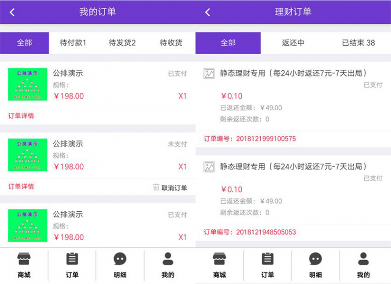Open 明细 chat bubble icon on 理财订单 screen

[x=315, y=259]
